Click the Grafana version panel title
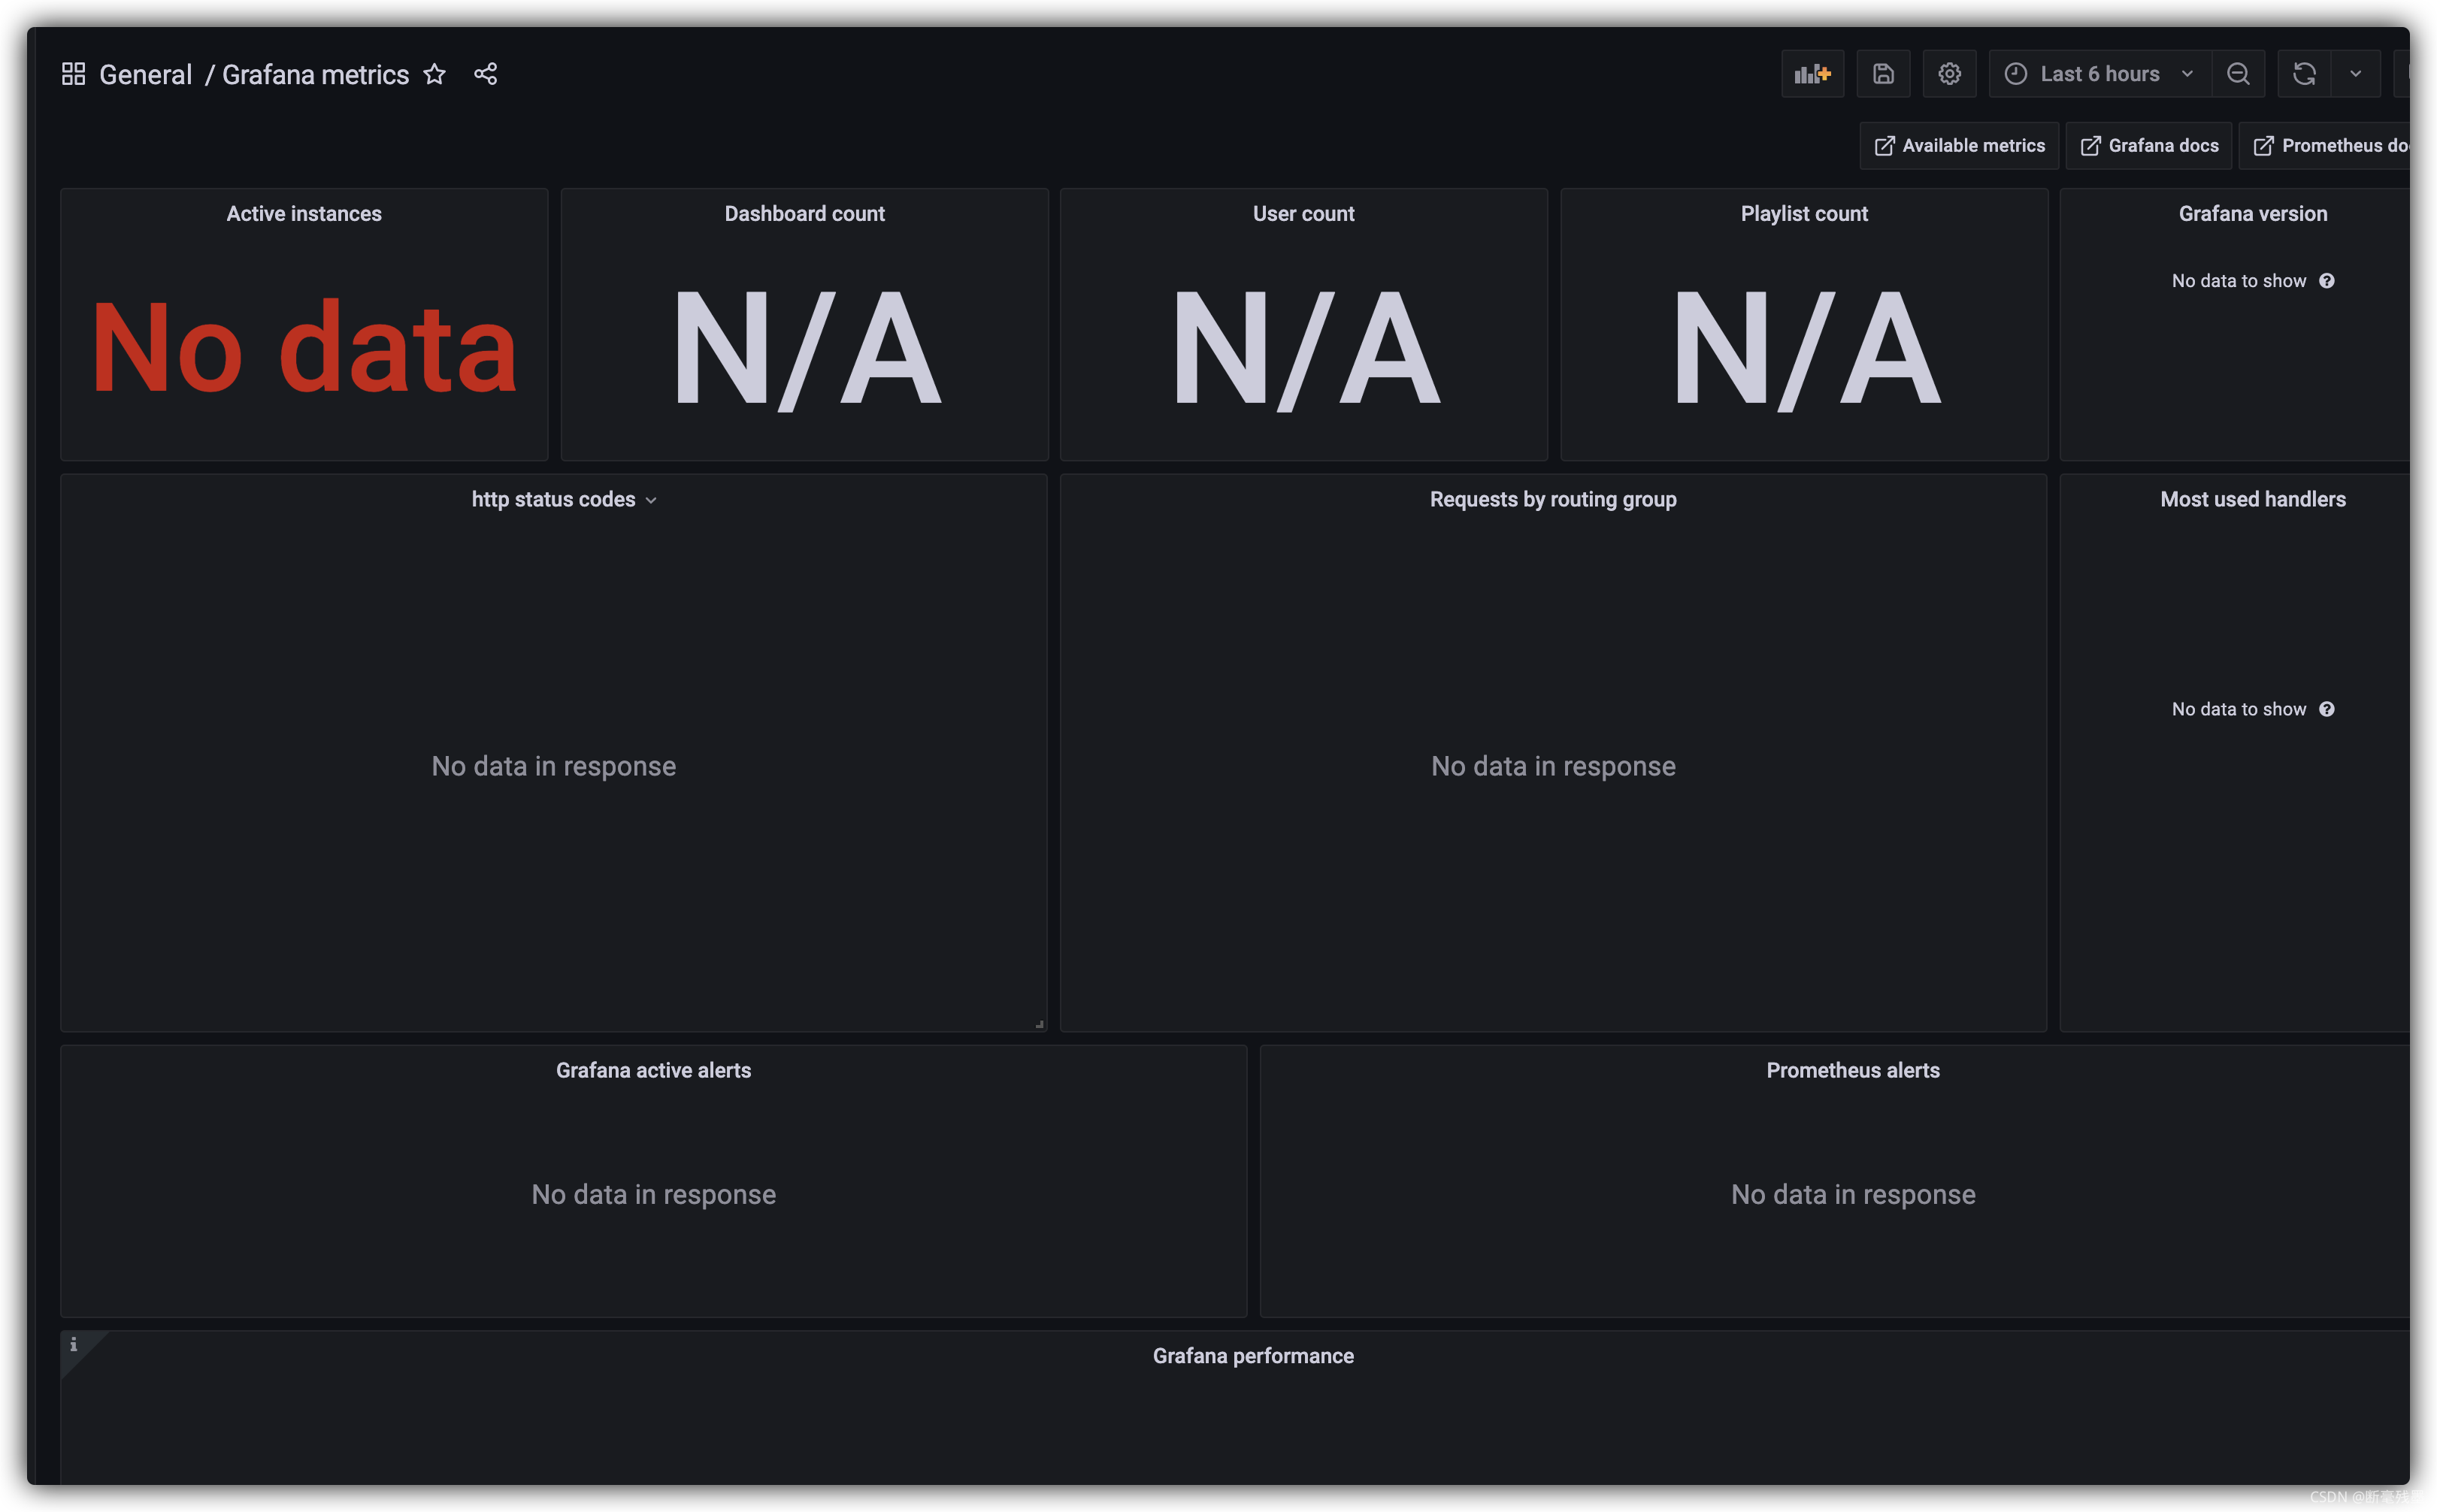Screen dimensions: 2437x1512 (2252, 214)
